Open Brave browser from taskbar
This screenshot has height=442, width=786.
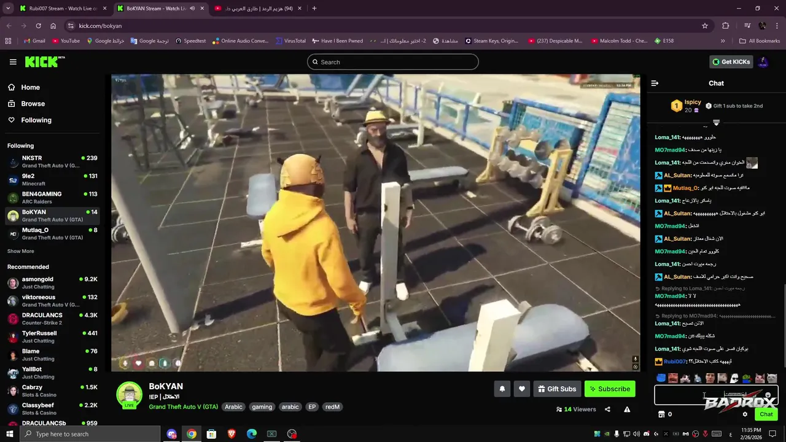click(232, 434)
